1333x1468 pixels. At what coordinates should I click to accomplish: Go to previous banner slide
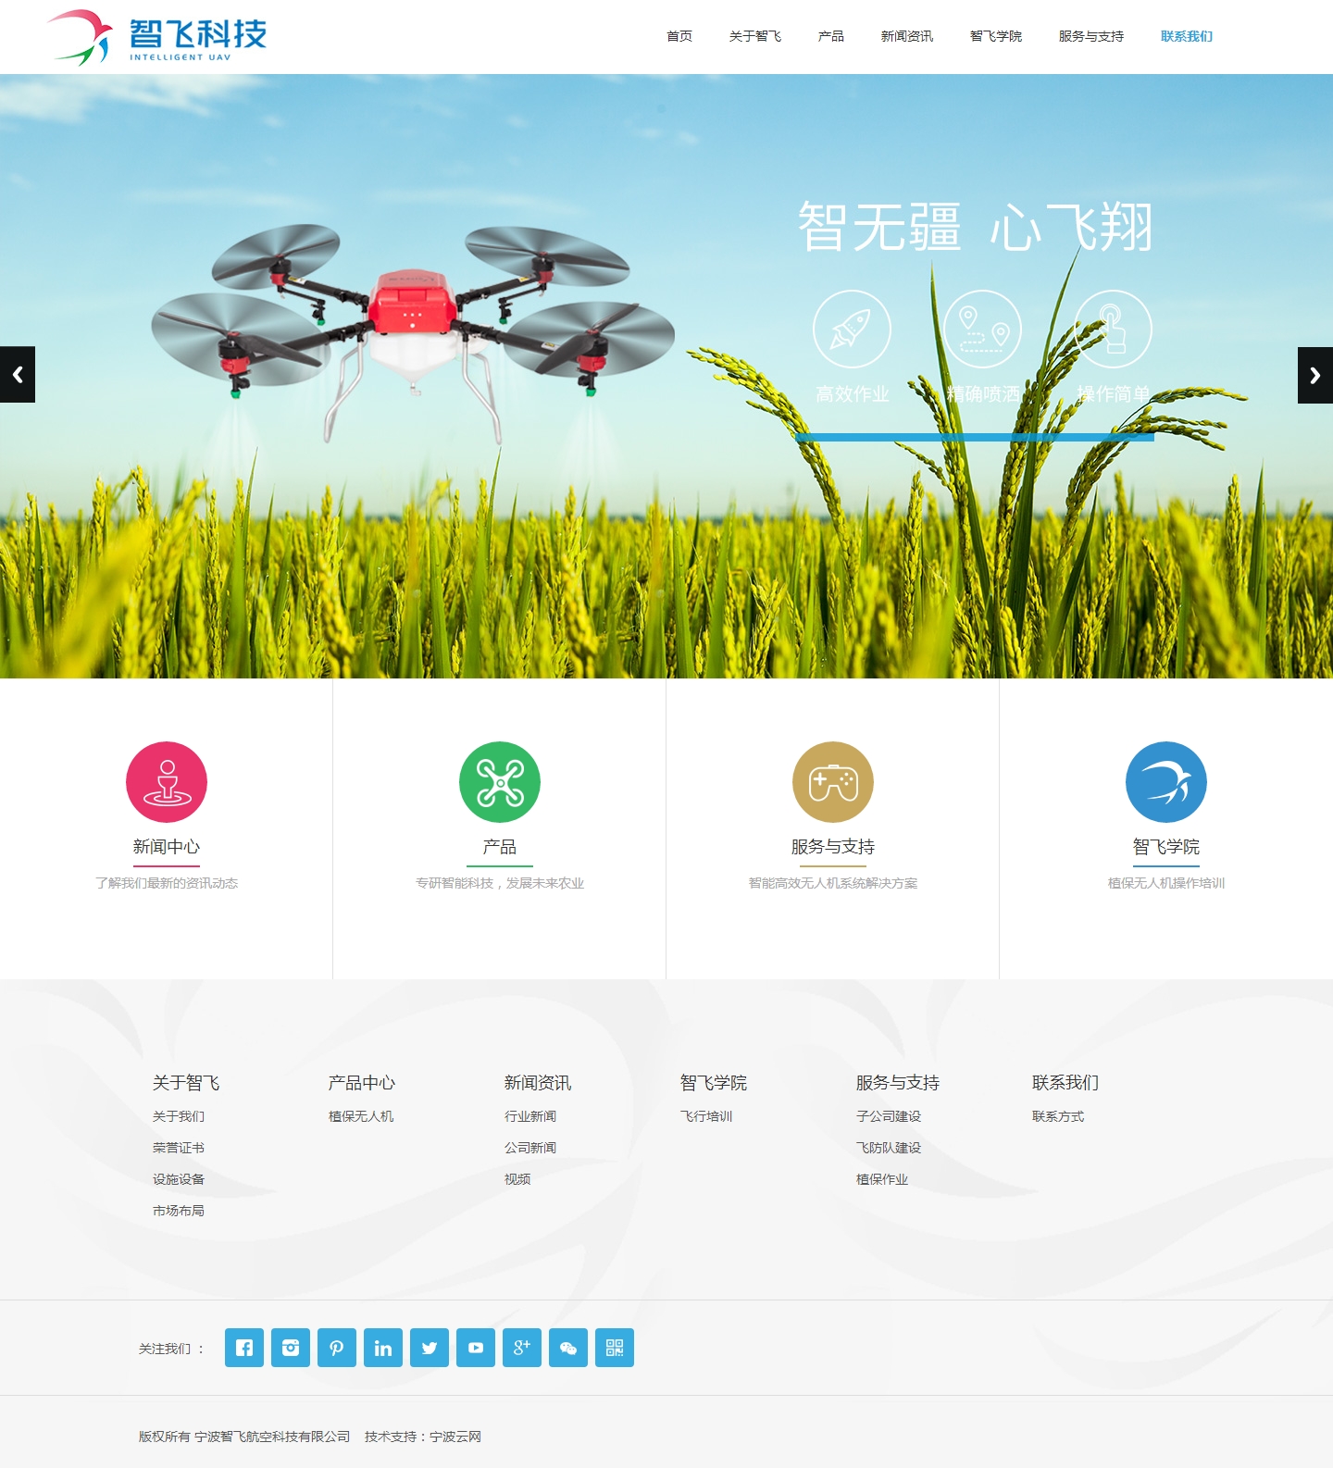tap(18, 375)
